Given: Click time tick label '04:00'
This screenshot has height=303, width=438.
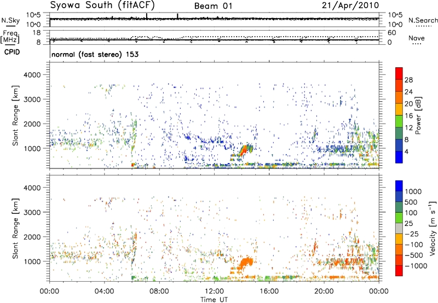Looking at the screenshot, I should (x=105, y=292).
